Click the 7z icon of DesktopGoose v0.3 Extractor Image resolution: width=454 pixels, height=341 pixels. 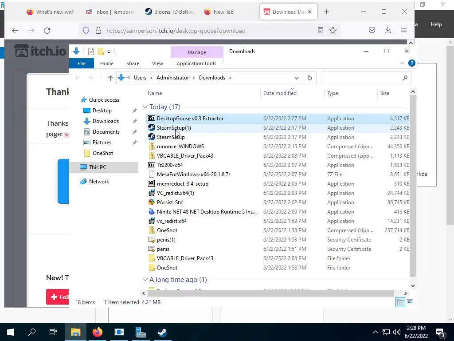152,118
